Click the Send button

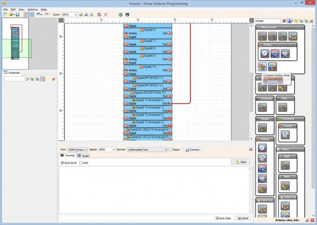[242, 218]
